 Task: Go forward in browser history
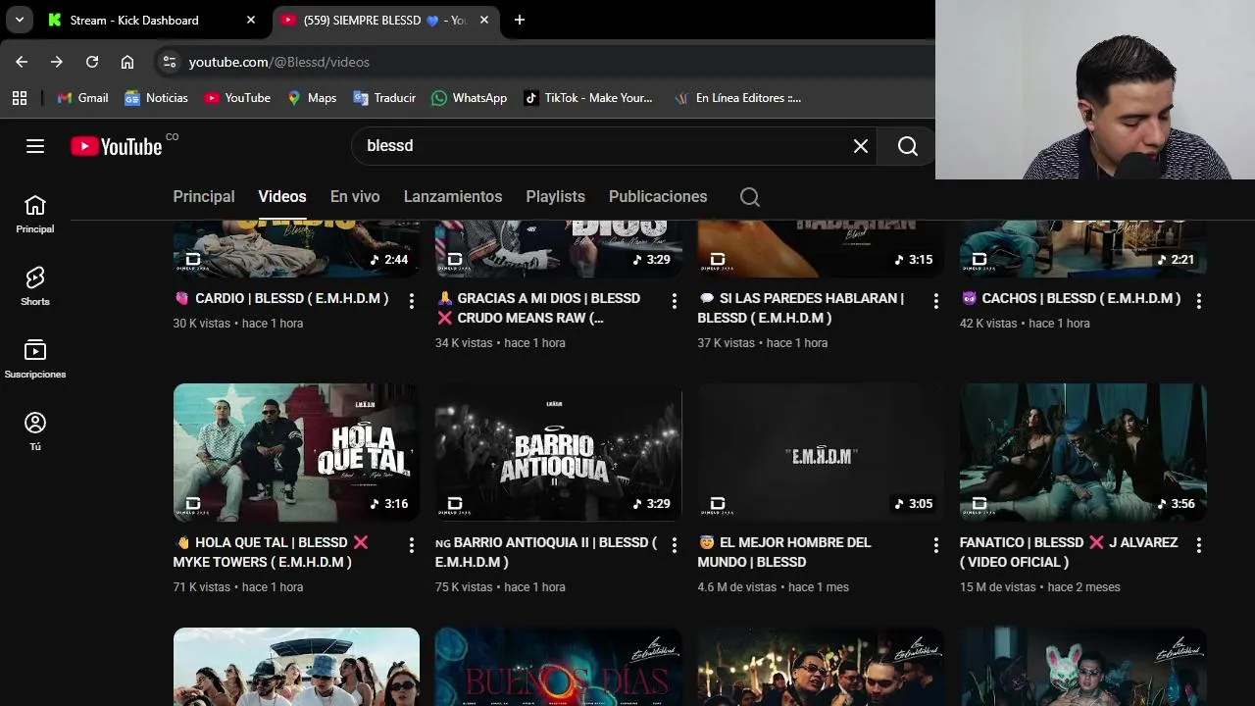coord(57,62)
